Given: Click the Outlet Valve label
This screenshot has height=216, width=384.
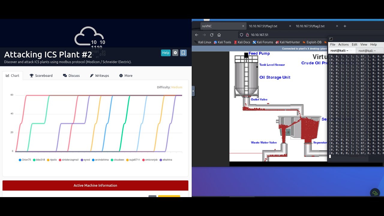Looking at the screenshot, I should (x=259, y=100).
